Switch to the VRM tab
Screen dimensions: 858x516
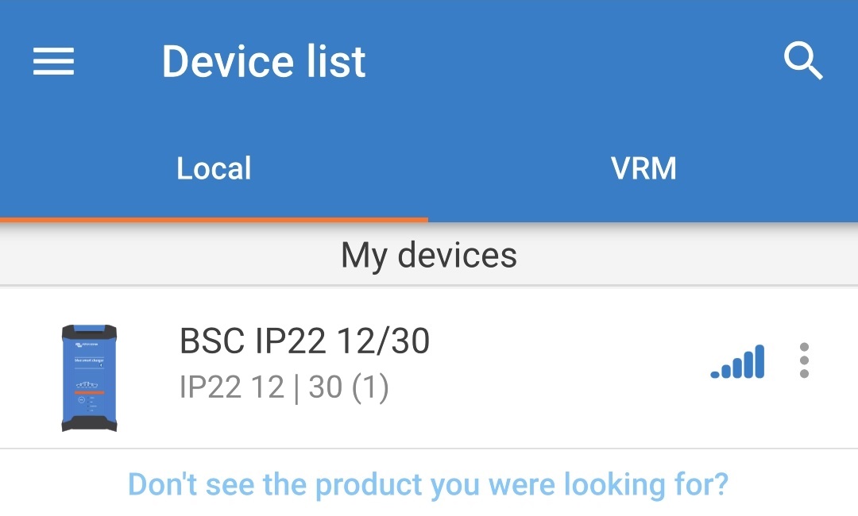pos(643,168)
